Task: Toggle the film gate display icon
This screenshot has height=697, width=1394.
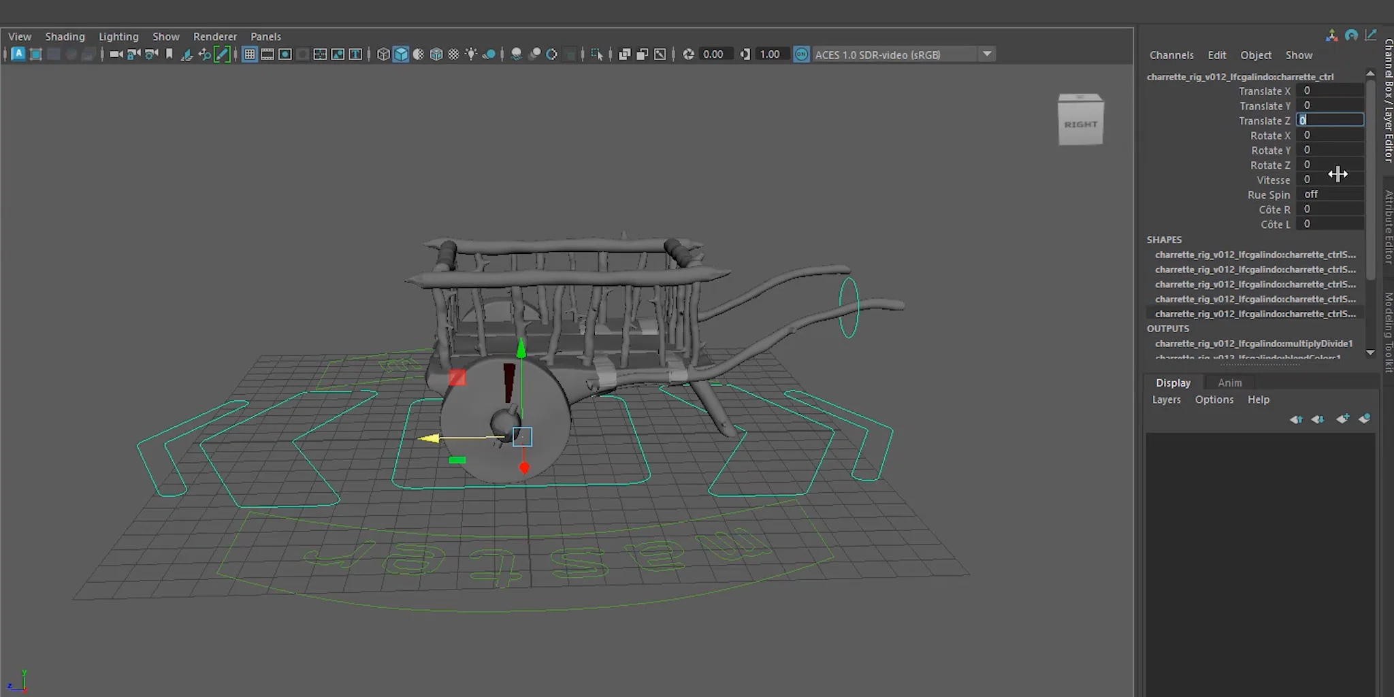Action: pos(267,54)
